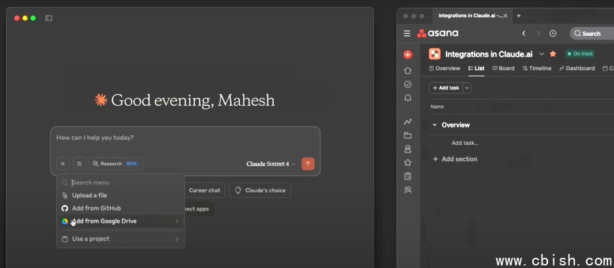This screenshot has width=614, height=268.
Task: Select the 'Integrations in Claude.ai' browser tab
Action: pyautogui.click(x=472, y=15)
